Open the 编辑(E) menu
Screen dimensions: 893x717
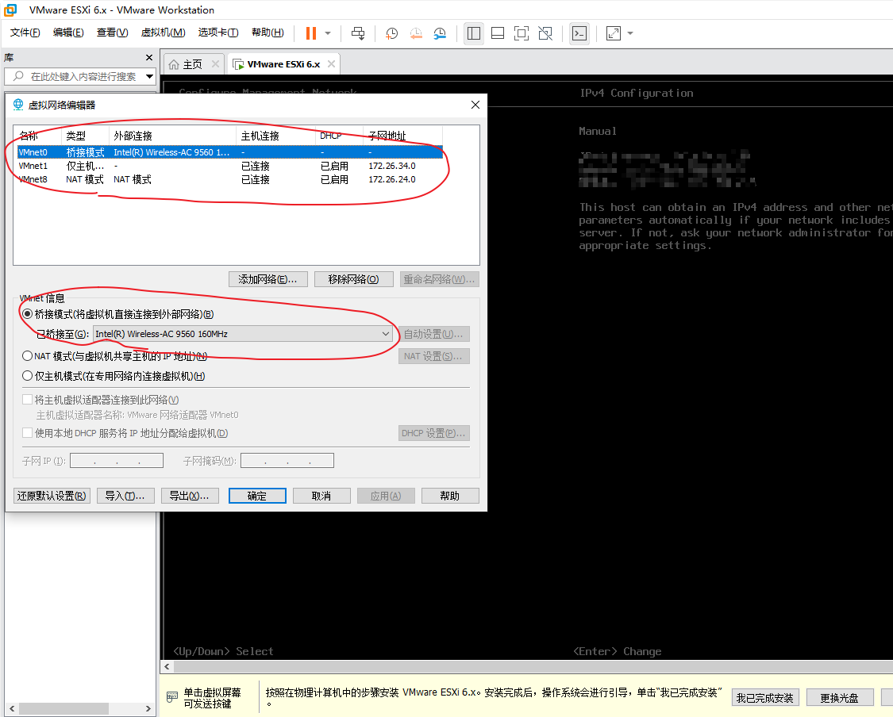click(x=68, y=33)
